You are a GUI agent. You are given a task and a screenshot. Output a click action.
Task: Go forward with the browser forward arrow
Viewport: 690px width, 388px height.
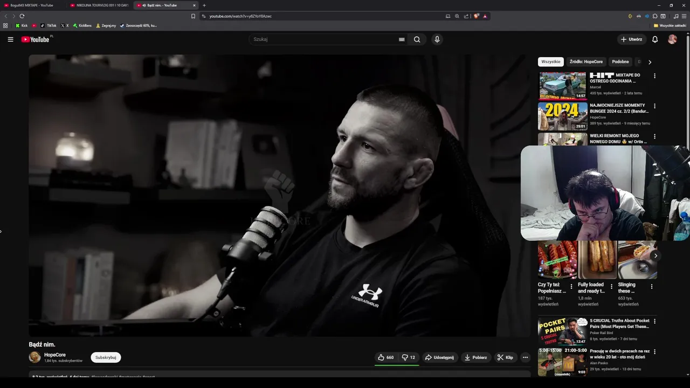13,16
